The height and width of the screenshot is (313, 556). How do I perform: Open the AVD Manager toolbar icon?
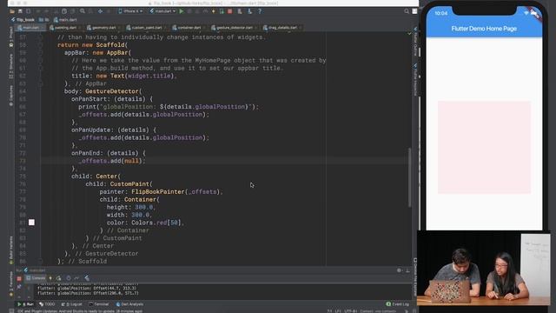point(240,11)
